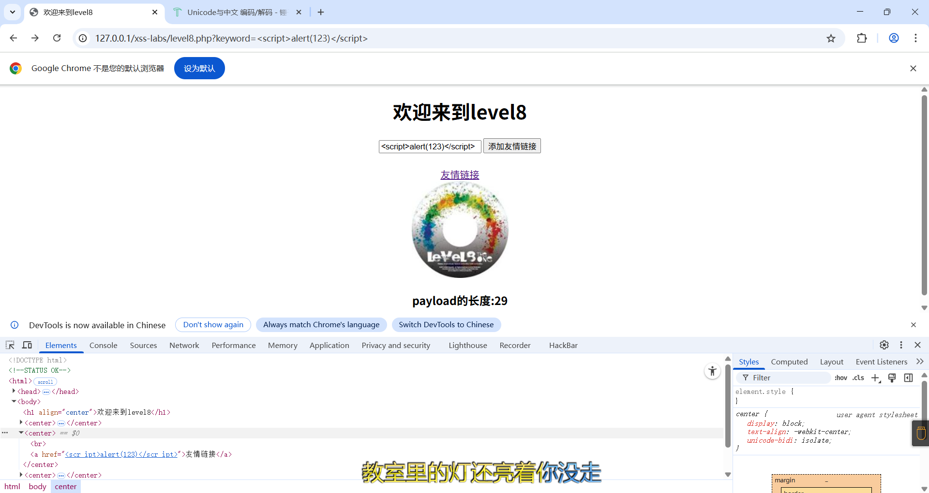Reload the current page
Screen dimensions: 929x493
(57, 38)
